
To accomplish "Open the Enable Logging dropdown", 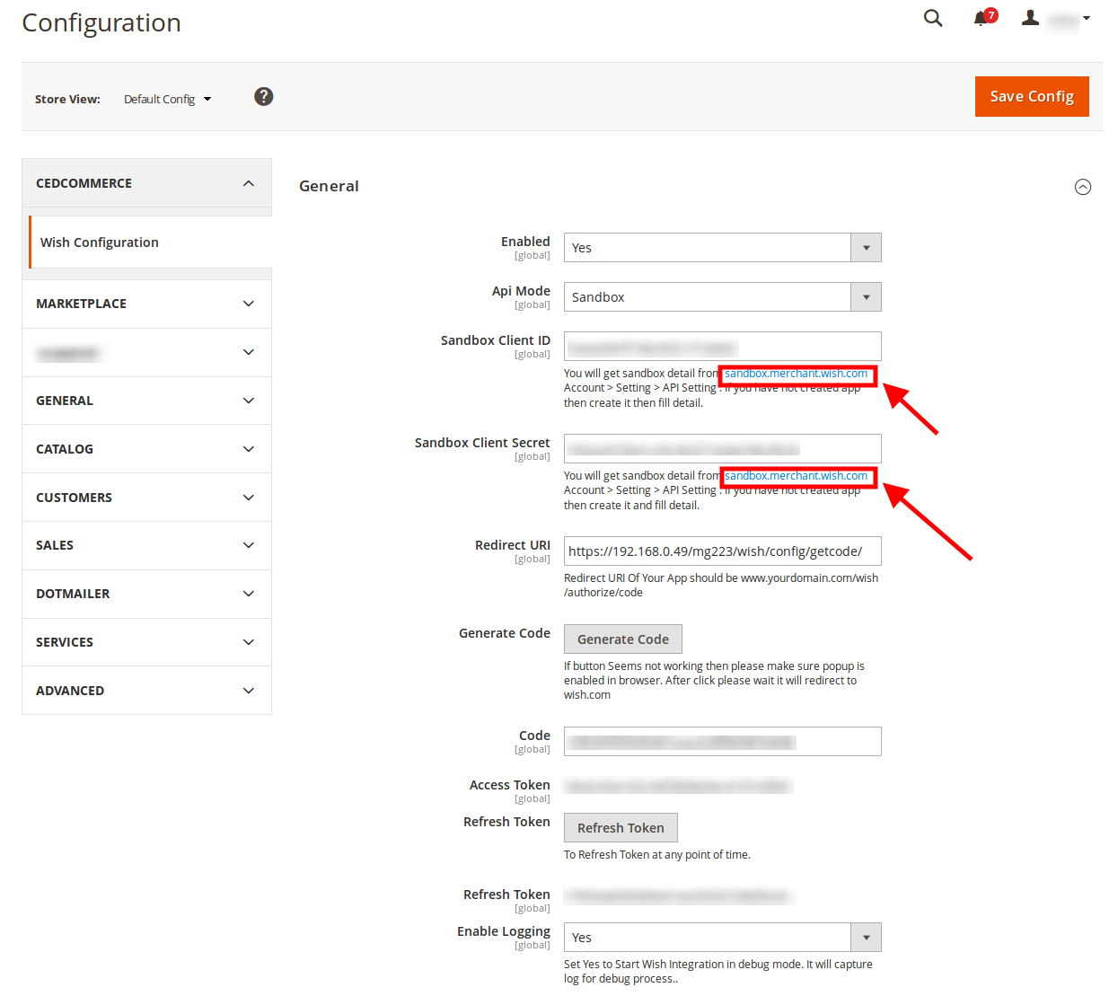I will pos(723,938).
